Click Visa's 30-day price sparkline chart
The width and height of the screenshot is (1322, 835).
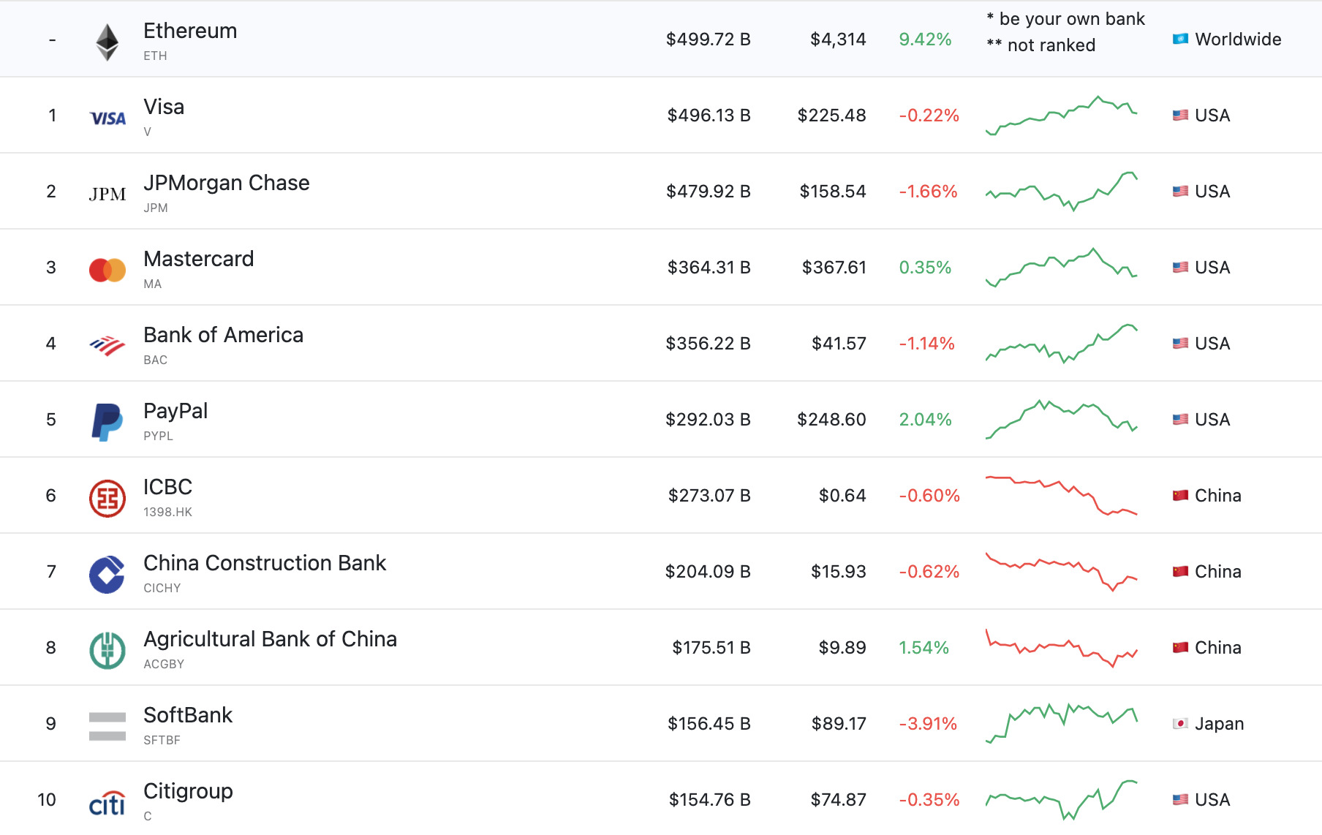pos(1062,116)
